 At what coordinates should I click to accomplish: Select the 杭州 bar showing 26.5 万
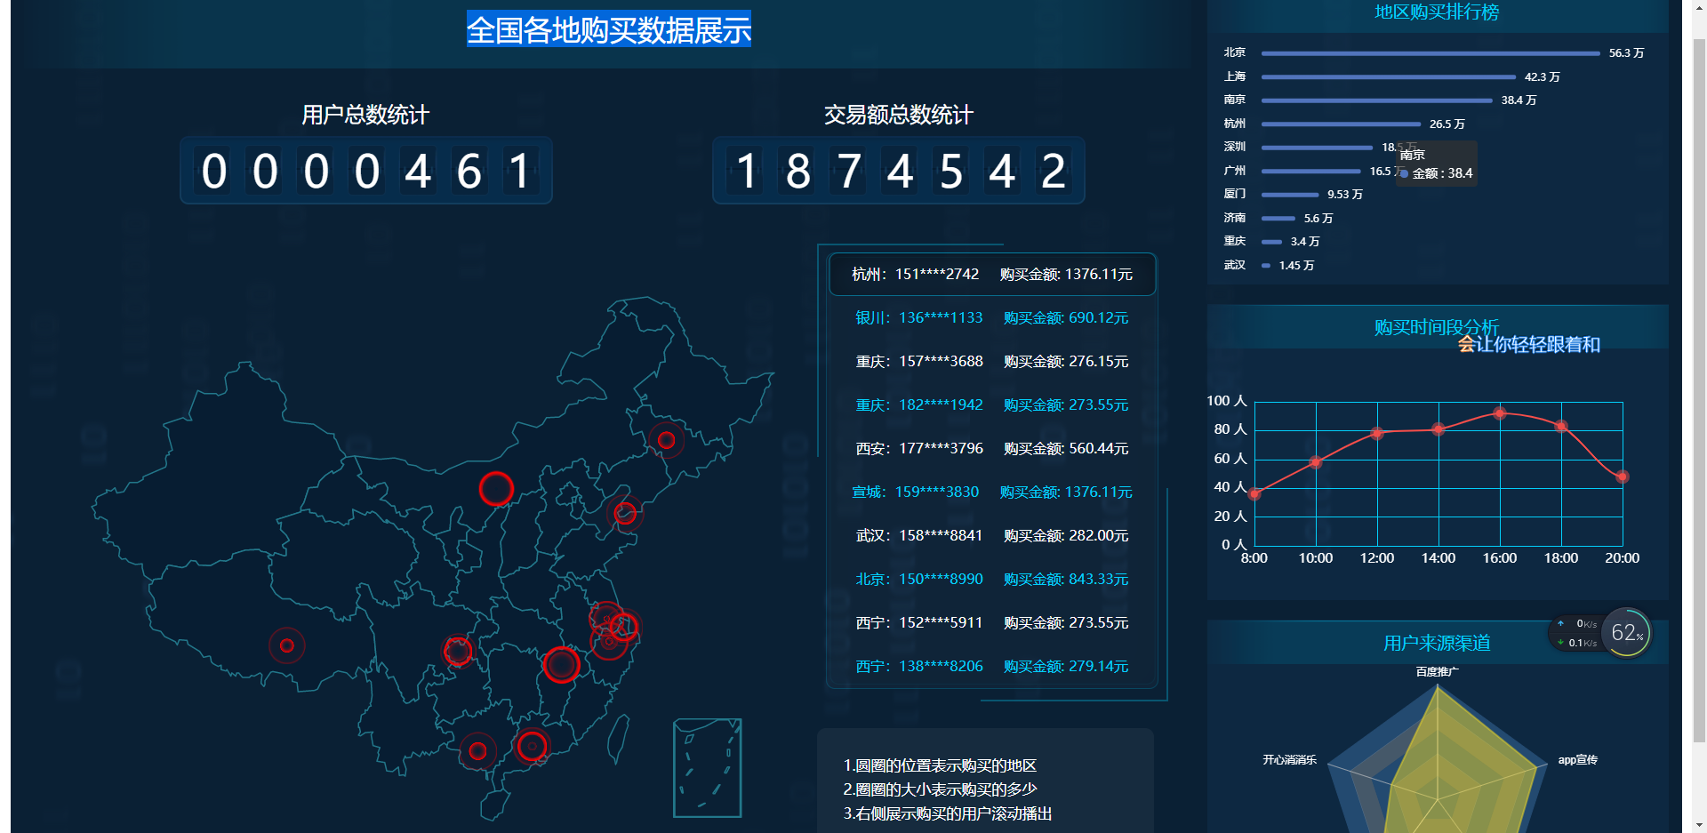pos(1341,124)
